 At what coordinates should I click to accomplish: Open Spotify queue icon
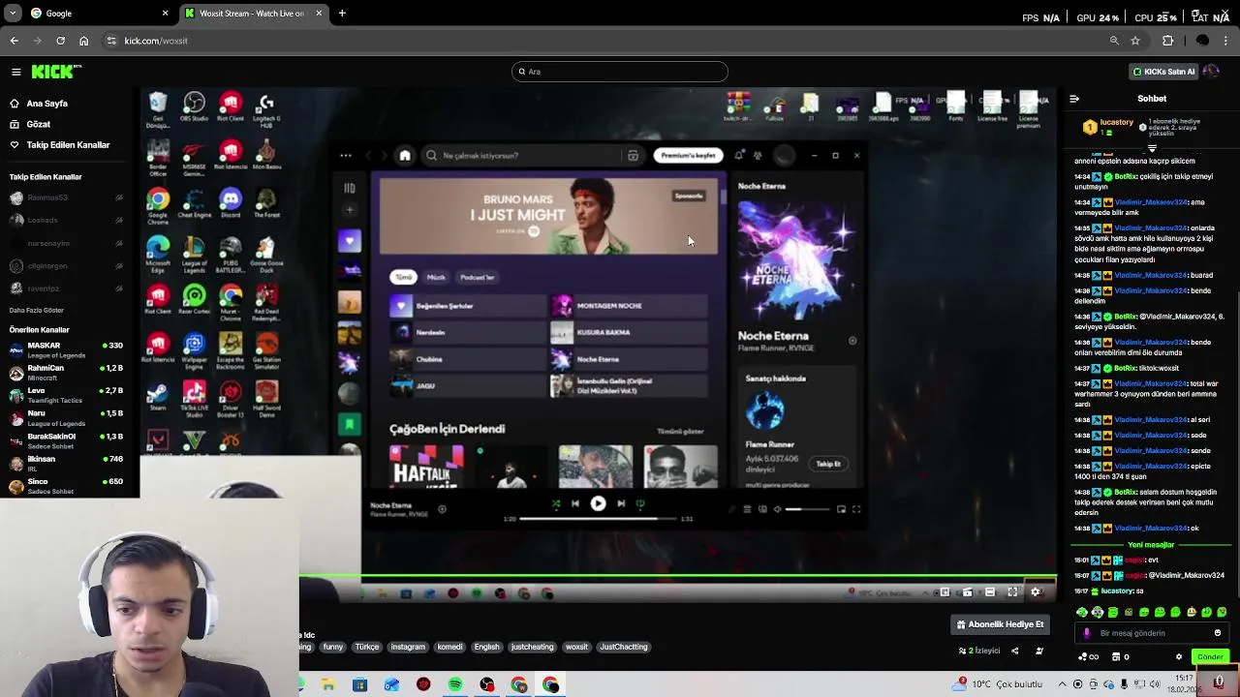point(747,509)
